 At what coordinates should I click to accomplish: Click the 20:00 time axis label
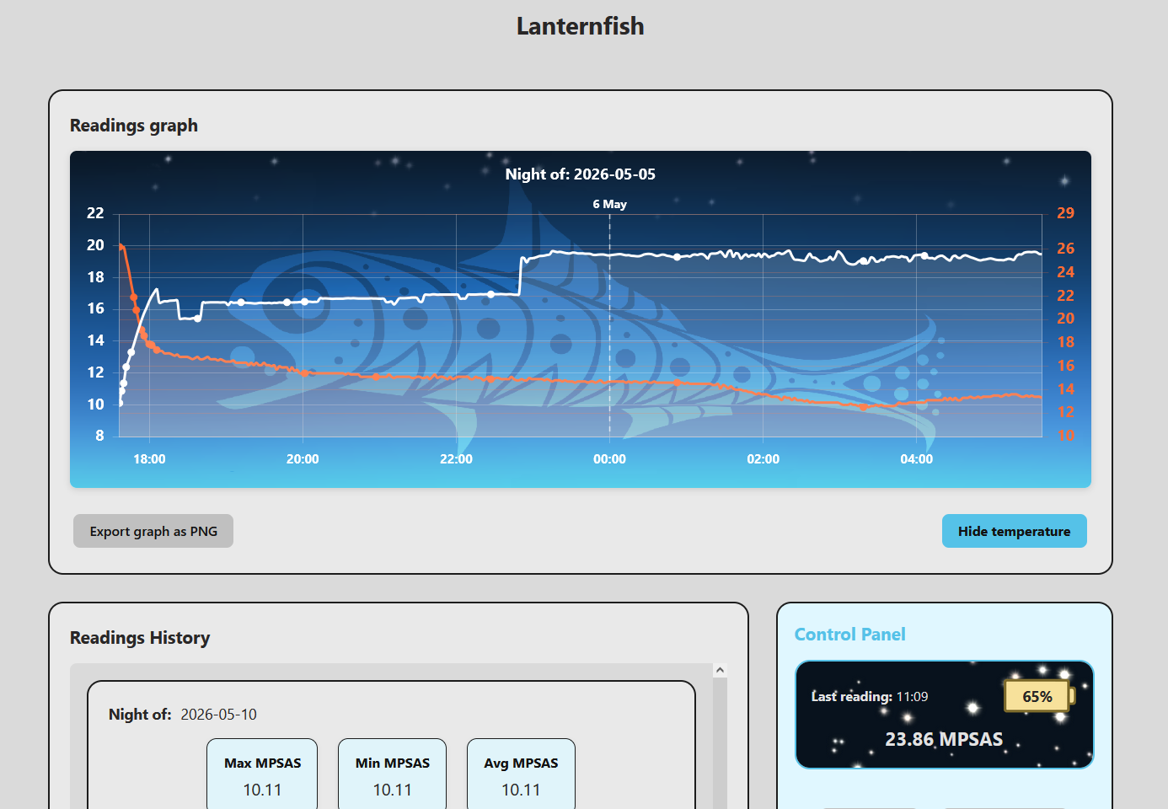pos(303,459)
